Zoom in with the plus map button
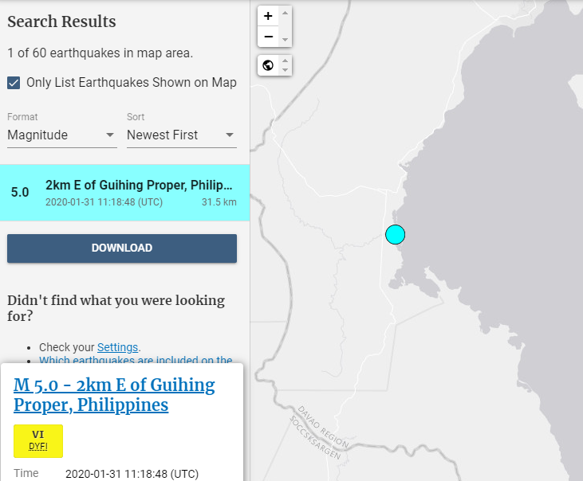The height and width of the screenshot is (481, 583). coord(268,16)
